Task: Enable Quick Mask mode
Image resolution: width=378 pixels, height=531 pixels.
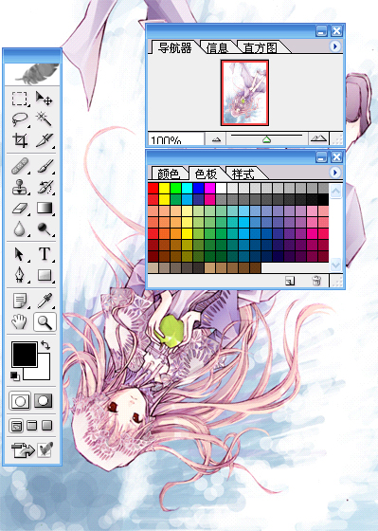Action: [x=44, y=400]
